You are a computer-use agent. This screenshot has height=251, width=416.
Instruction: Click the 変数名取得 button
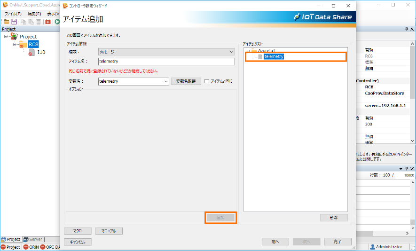coord(185,81)
